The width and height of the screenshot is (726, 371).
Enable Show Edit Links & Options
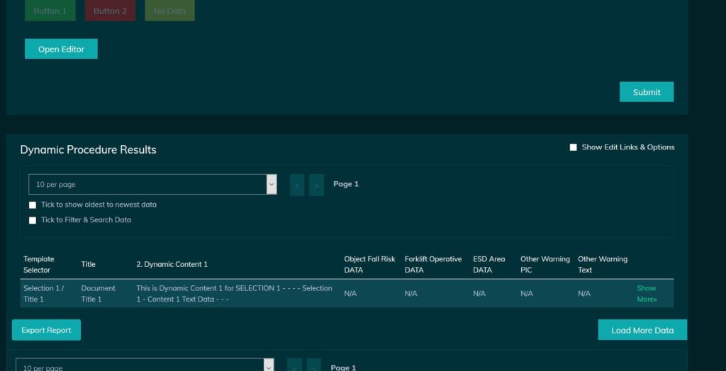573,147
